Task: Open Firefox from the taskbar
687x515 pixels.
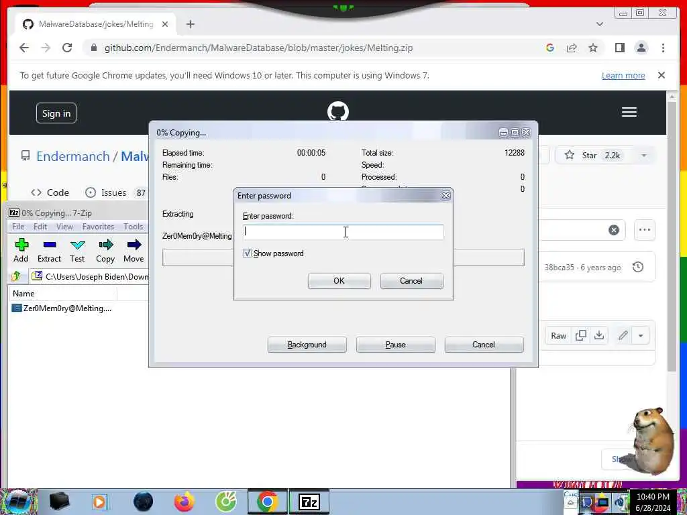Action: [184, 502]
